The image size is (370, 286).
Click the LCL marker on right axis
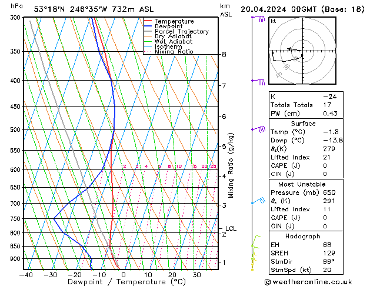point(231,228)
